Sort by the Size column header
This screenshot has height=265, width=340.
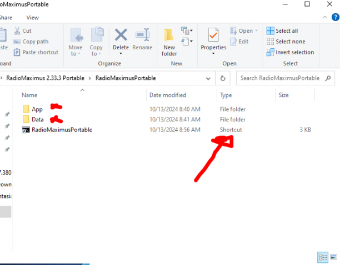[x=284, y=95]
